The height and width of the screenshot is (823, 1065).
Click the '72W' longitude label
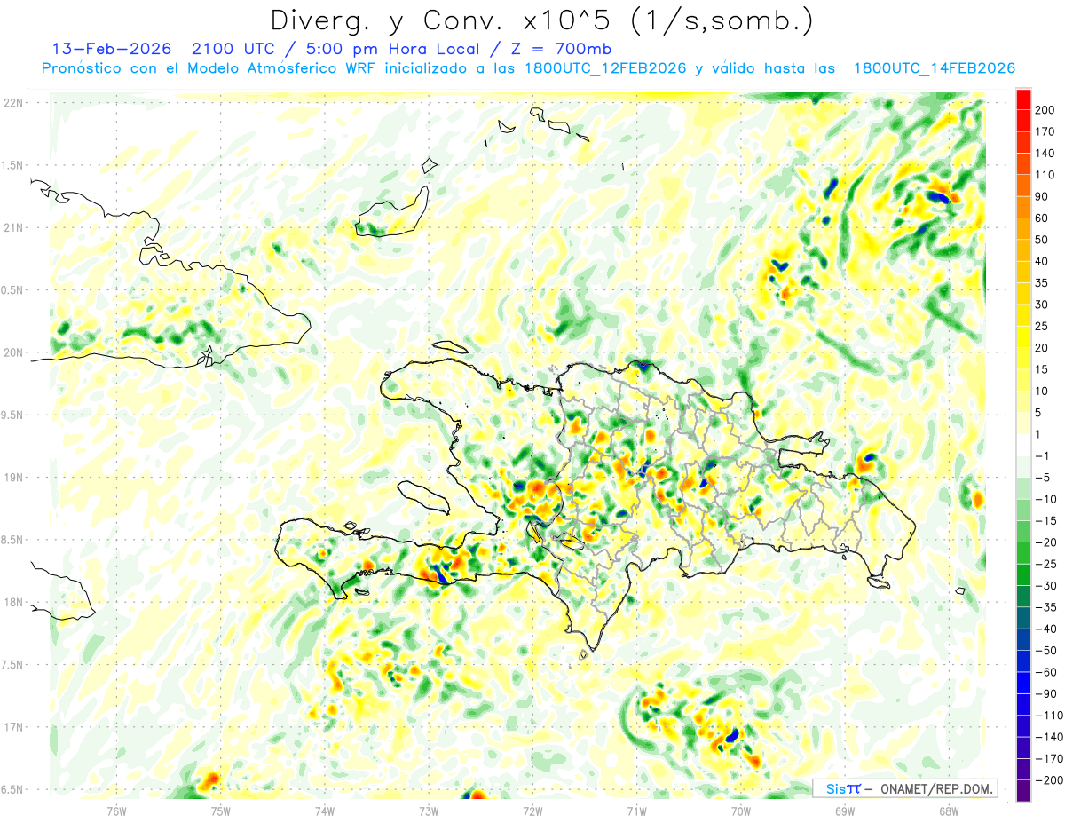(532, 810)
